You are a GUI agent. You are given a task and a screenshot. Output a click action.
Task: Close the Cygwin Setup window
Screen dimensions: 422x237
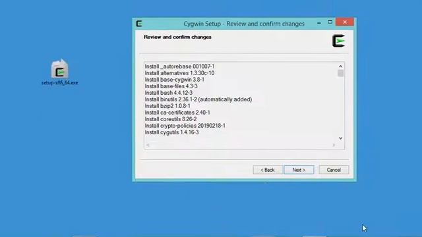click(345, 22)
